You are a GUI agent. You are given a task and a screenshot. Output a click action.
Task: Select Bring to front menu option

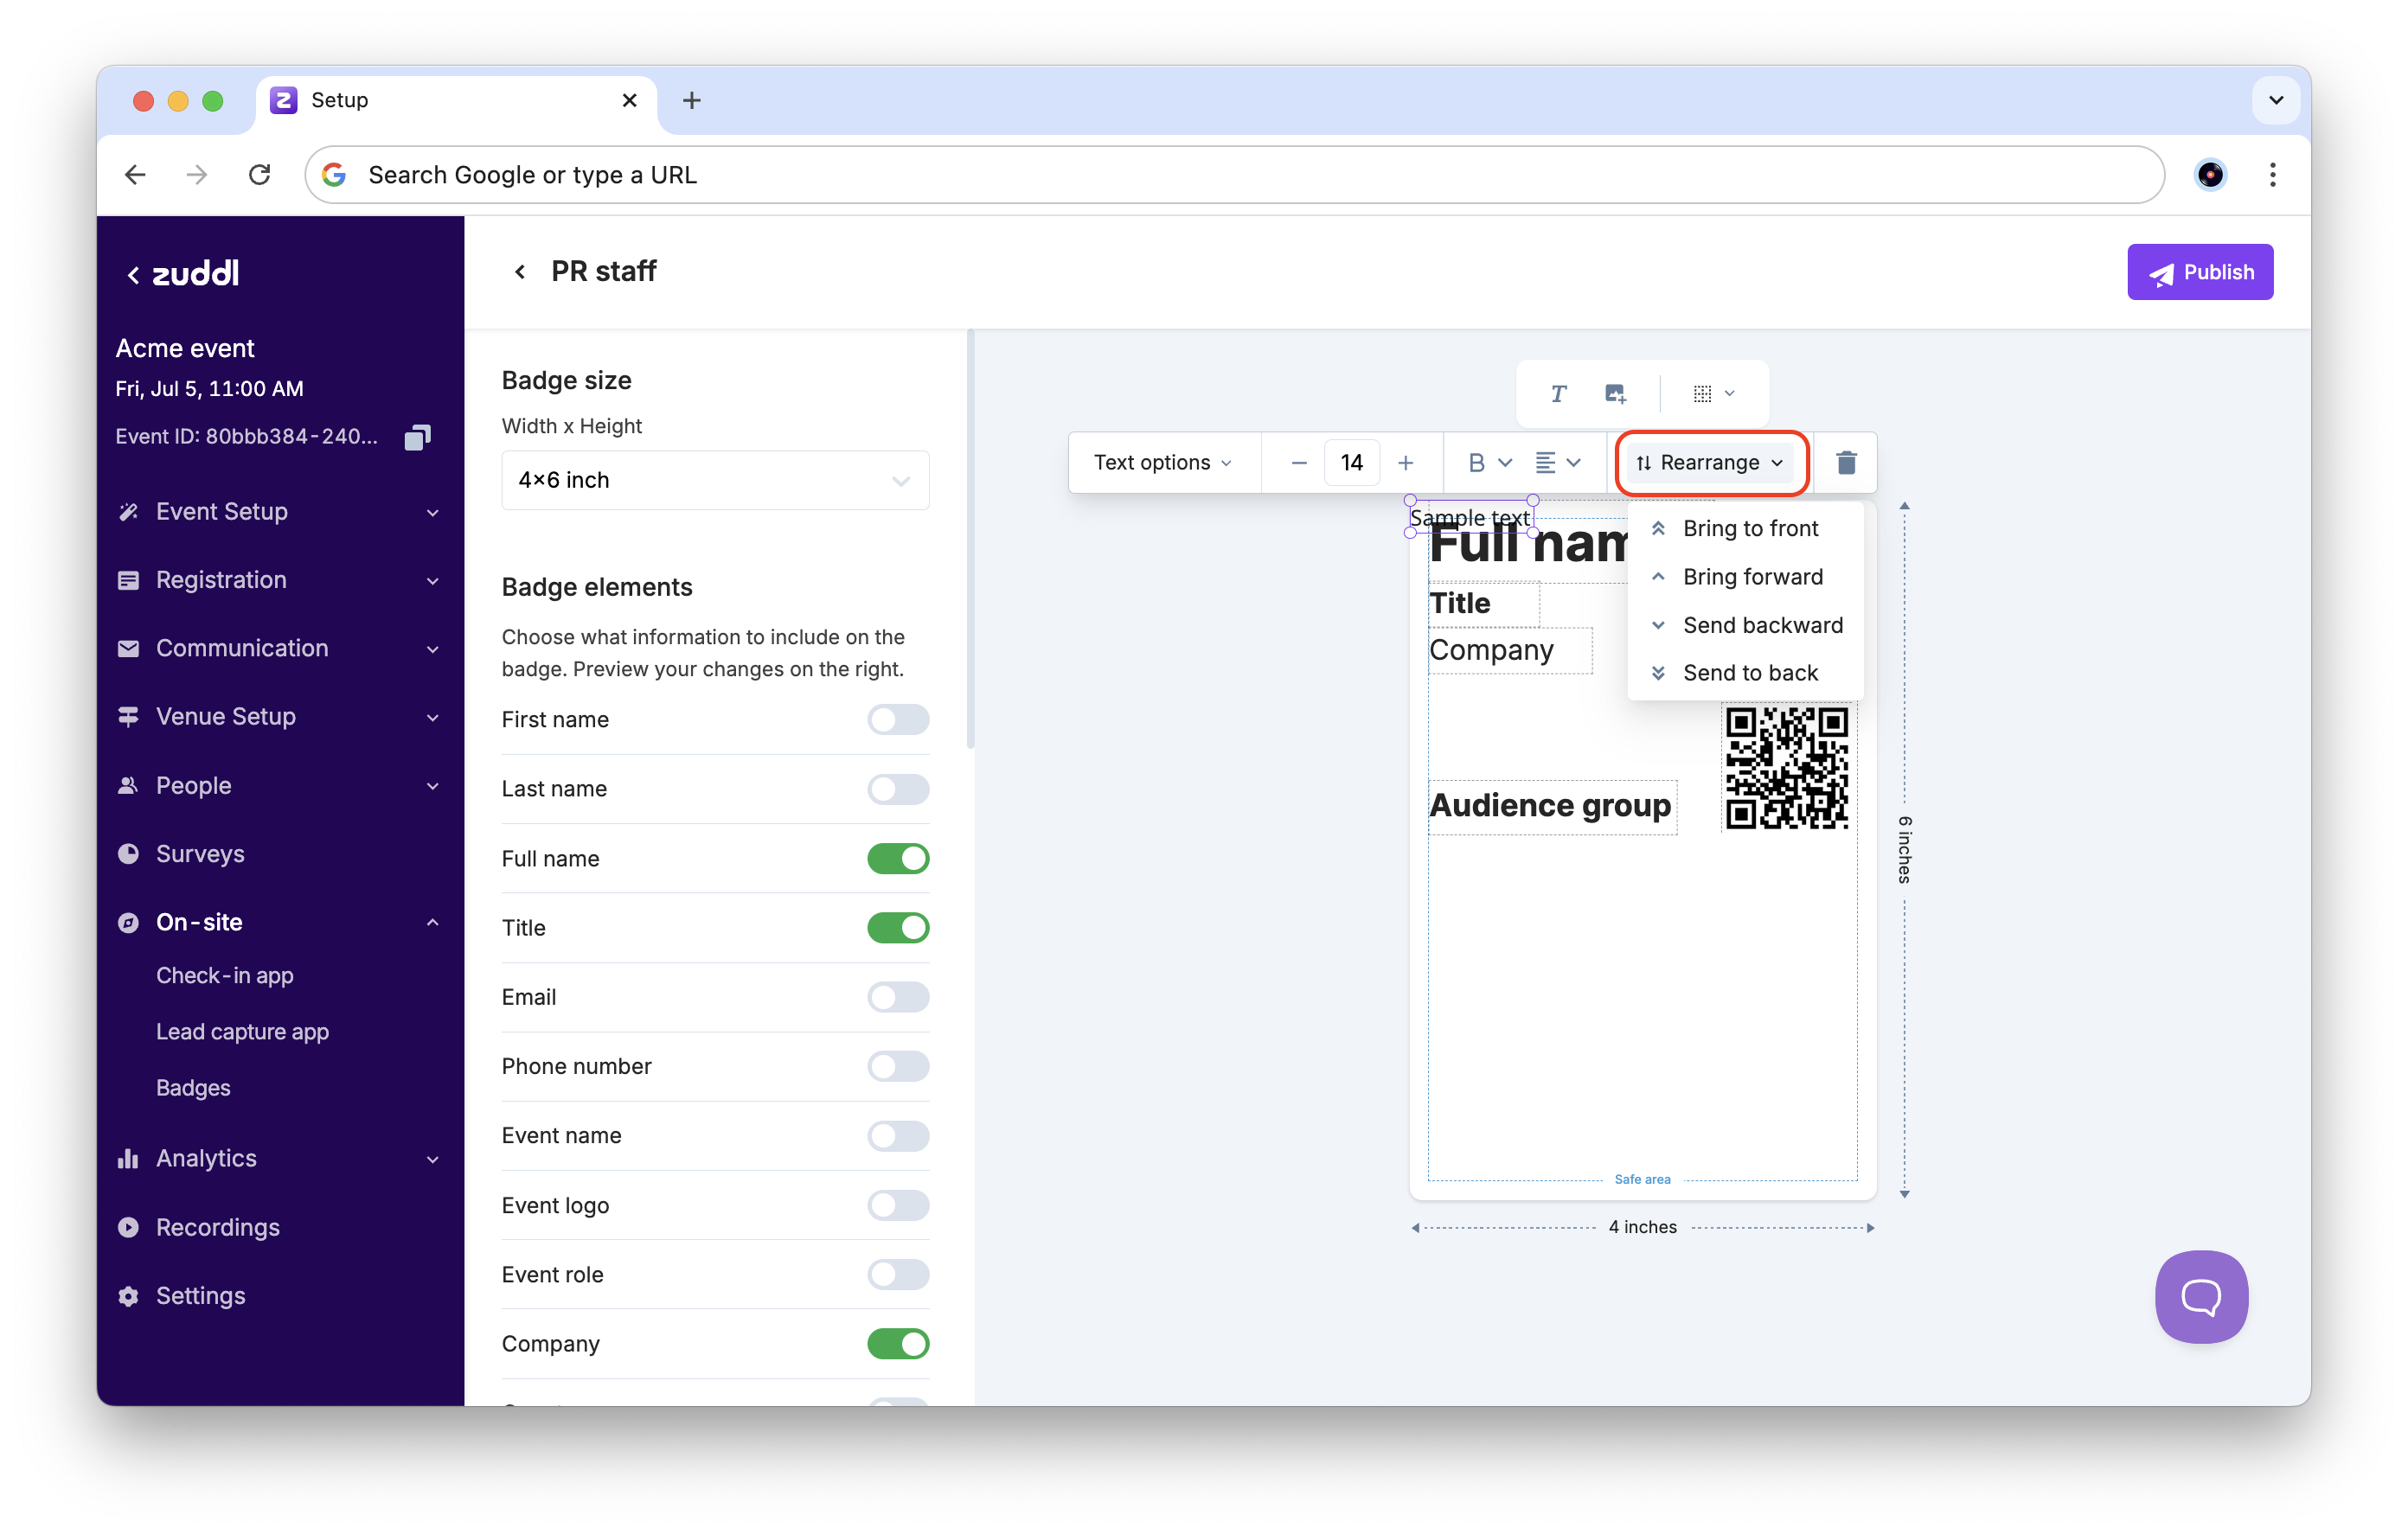coord(1749,529)
